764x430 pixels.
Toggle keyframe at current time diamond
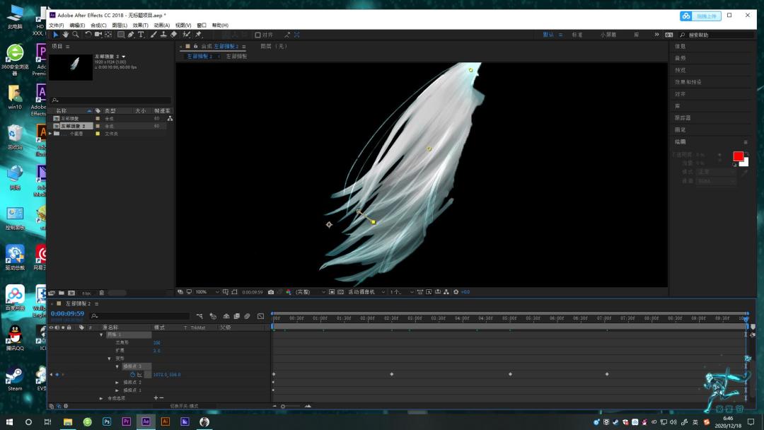point(57,375)
